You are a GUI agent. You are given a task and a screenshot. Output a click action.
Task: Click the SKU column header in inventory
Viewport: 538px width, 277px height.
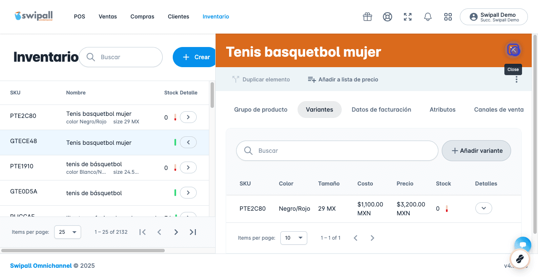[15, 93]
